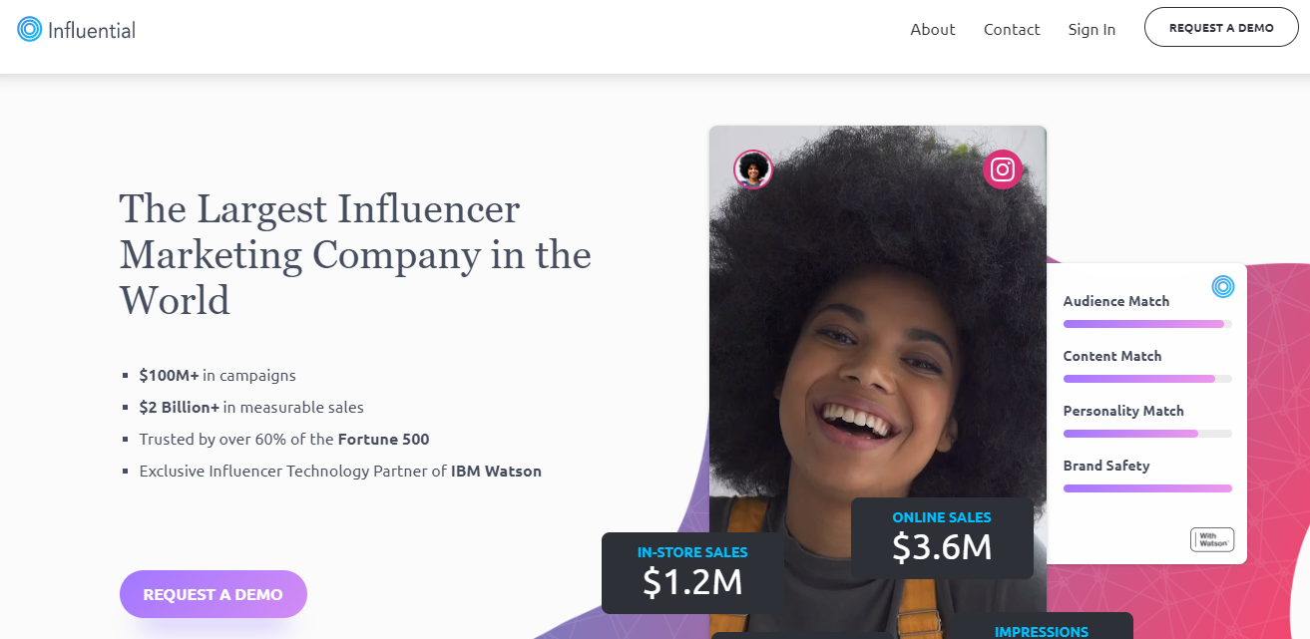Image resolution: width=1310 pixels, height=639 pixels.
Task: Click the Brand Safety progress bar
Action: coord(1146,488)
